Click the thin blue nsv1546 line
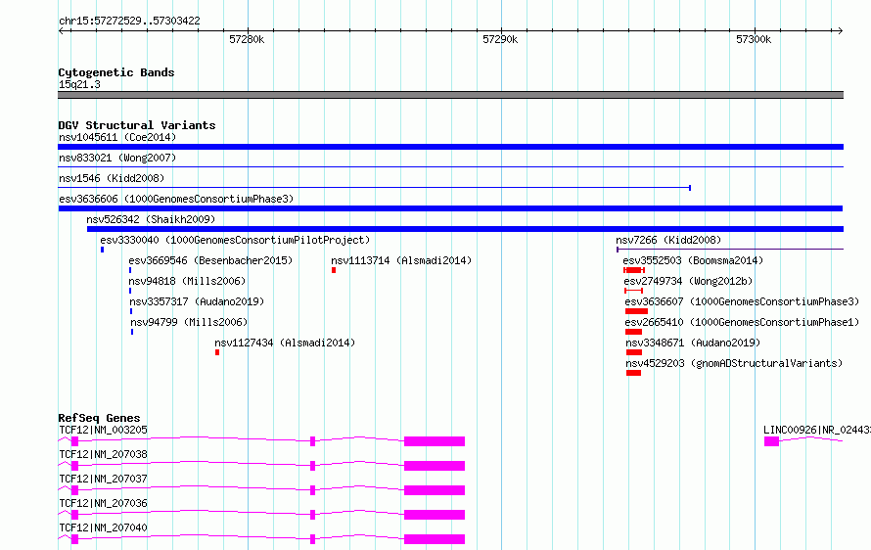 point(375,188)
